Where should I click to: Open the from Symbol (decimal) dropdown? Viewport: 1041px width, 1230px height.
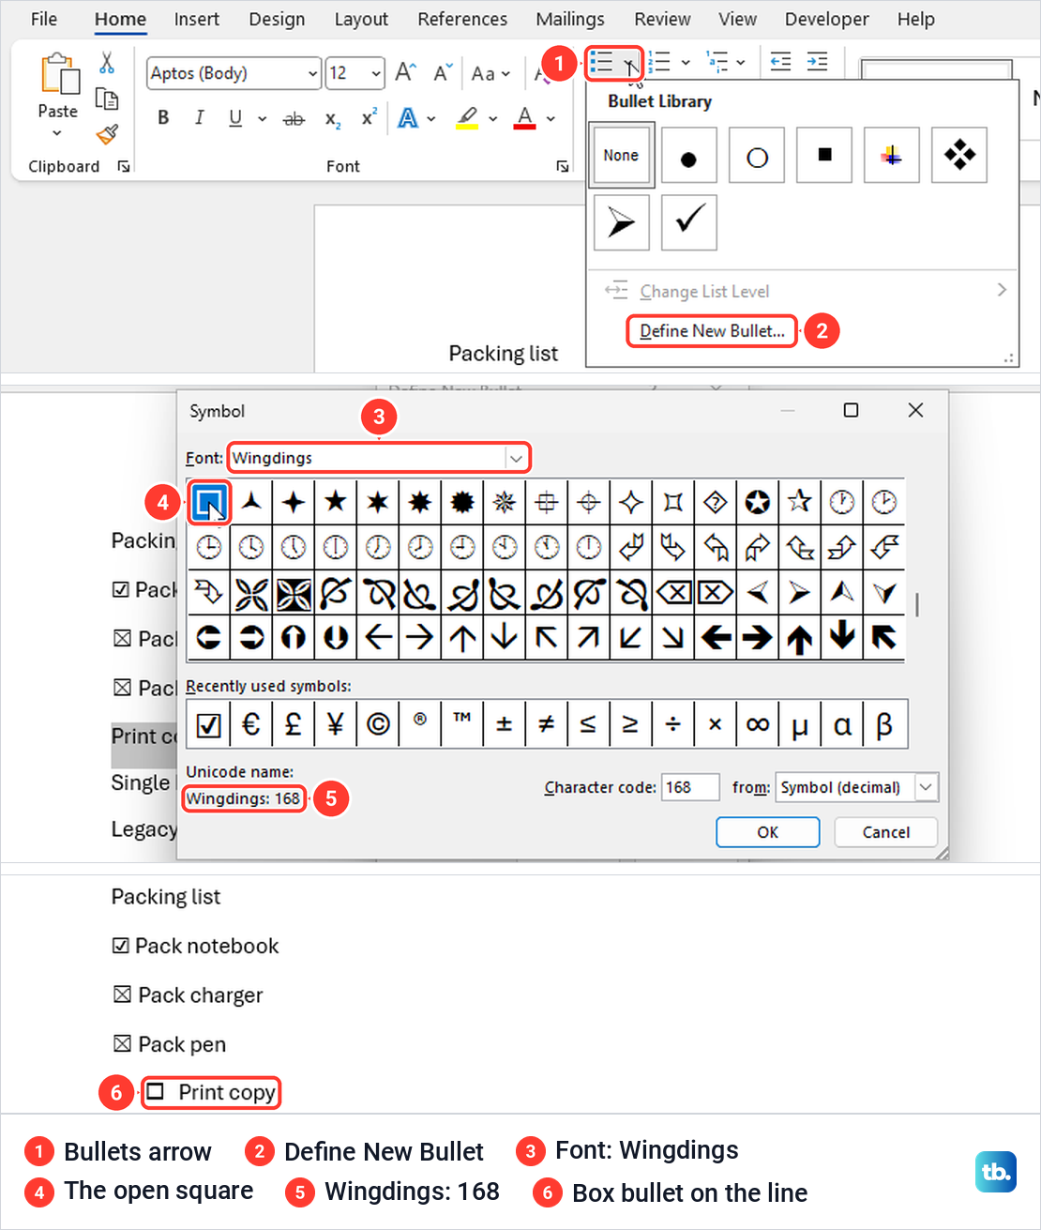(x=926, y=787)
